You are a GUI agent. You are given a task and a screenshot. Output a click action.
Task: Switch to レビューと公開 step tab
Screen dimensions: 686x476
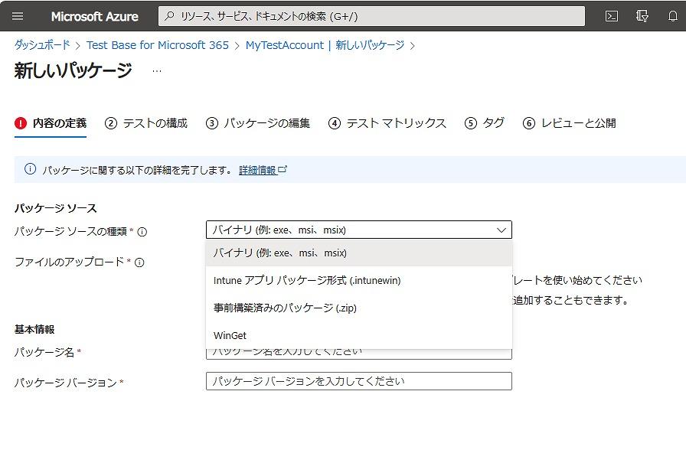click(569, 123)
